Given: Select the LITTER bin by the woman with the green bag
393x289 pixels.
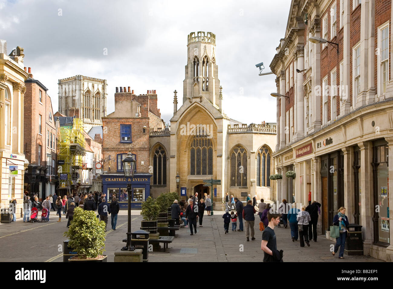Looking at the screenshot, I should (354, 239).
